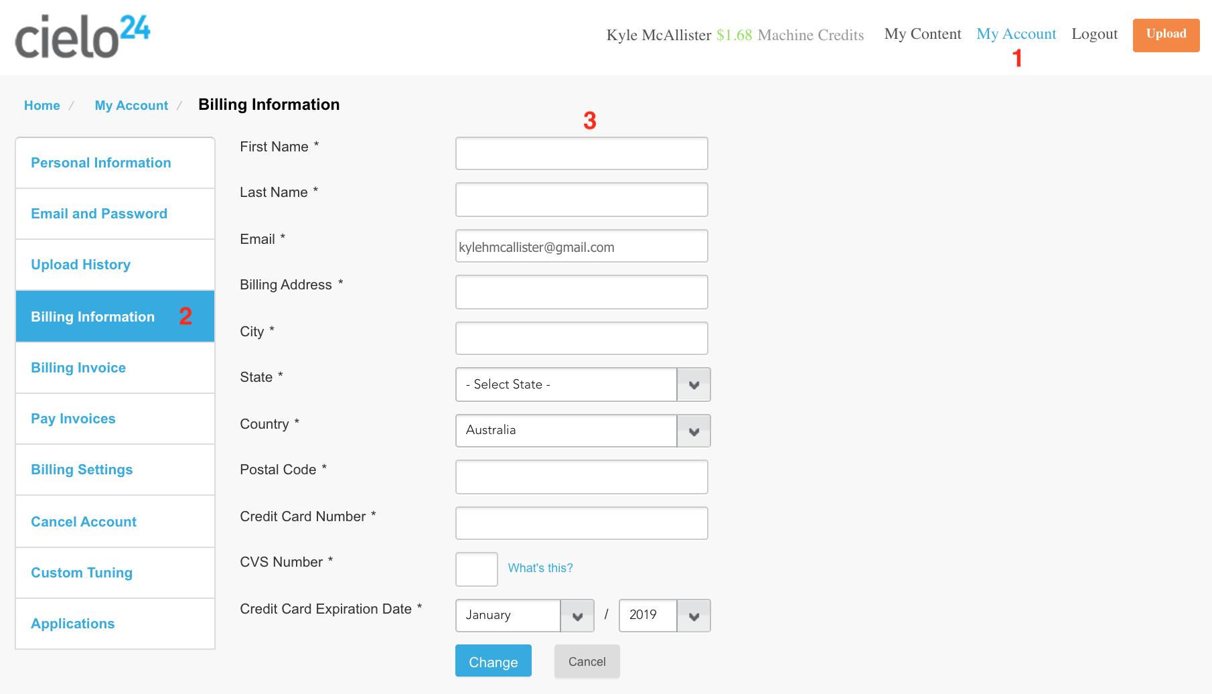Open Custom Tuning in the sidebar
This screenshot has height=694, width=1212.
point(115,573)
